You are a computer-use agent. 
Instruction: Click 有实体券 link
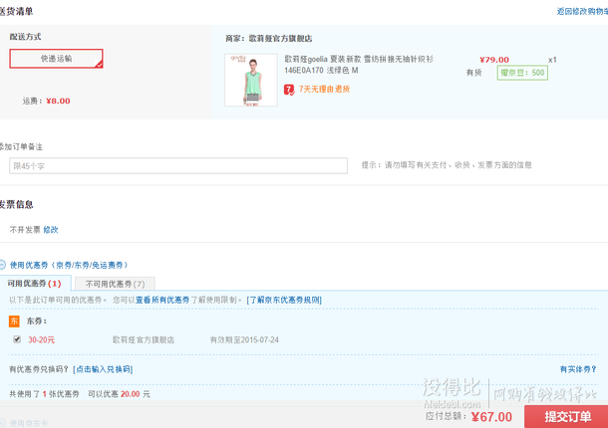click(x=577, y=369)
